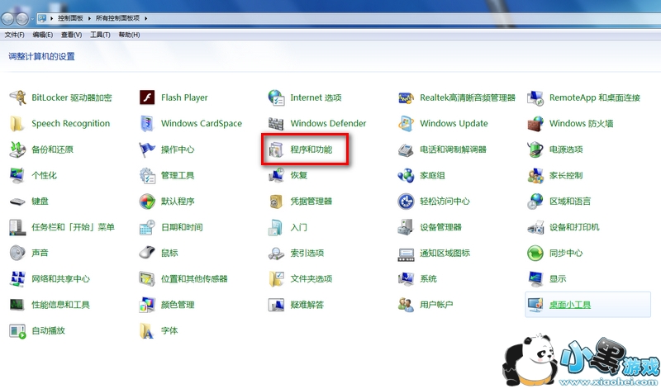Viewport: 661px width, 389px height.
Task: Open 字体 fonts icon
Action: pyautogui.click(x=147, y=331)
